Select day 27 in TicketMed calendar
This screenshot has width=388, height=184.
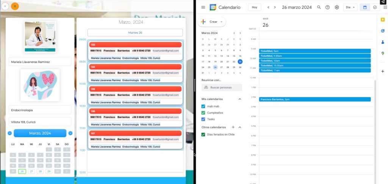coord(31,171)
